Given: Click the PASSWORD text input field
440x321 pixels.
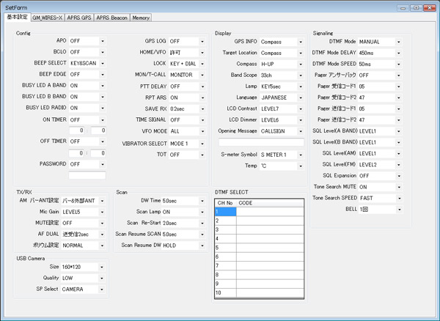Looking at the screenshot, I should pos(87,176).
